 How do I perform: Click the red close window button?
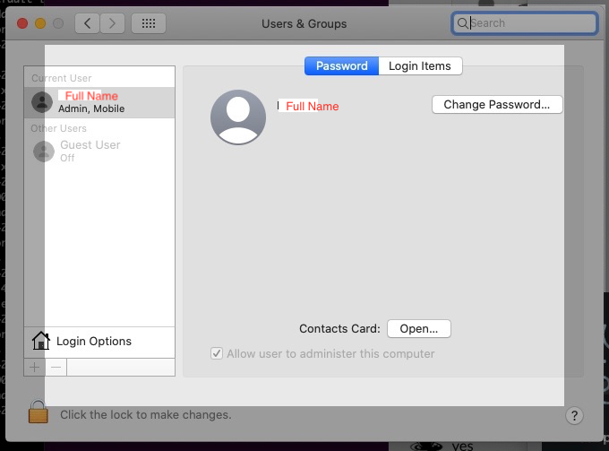(x=22, y=23)
